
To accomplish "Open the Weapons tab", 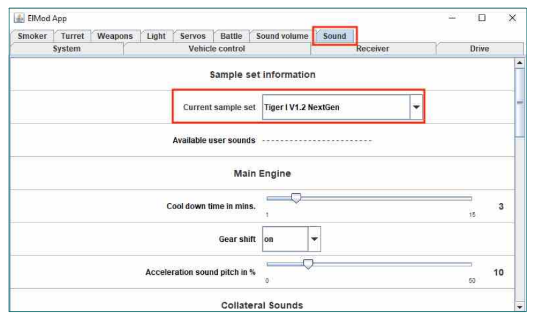I will (114, 36).
